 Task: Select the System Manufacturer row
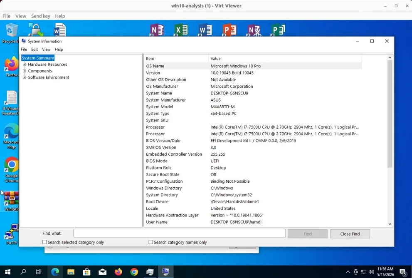point(253,100)
